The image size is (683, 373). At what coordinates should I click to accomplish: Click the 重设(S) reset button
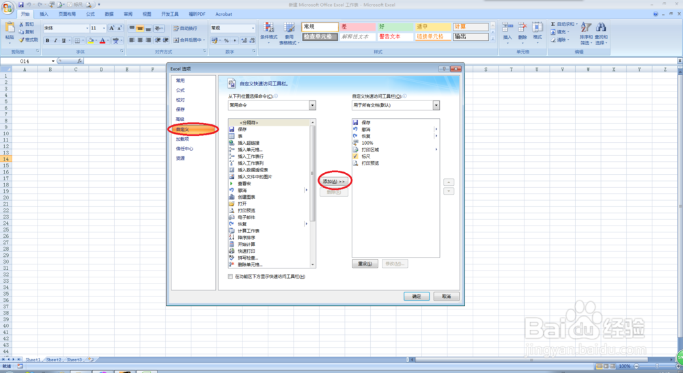point(365,264)
